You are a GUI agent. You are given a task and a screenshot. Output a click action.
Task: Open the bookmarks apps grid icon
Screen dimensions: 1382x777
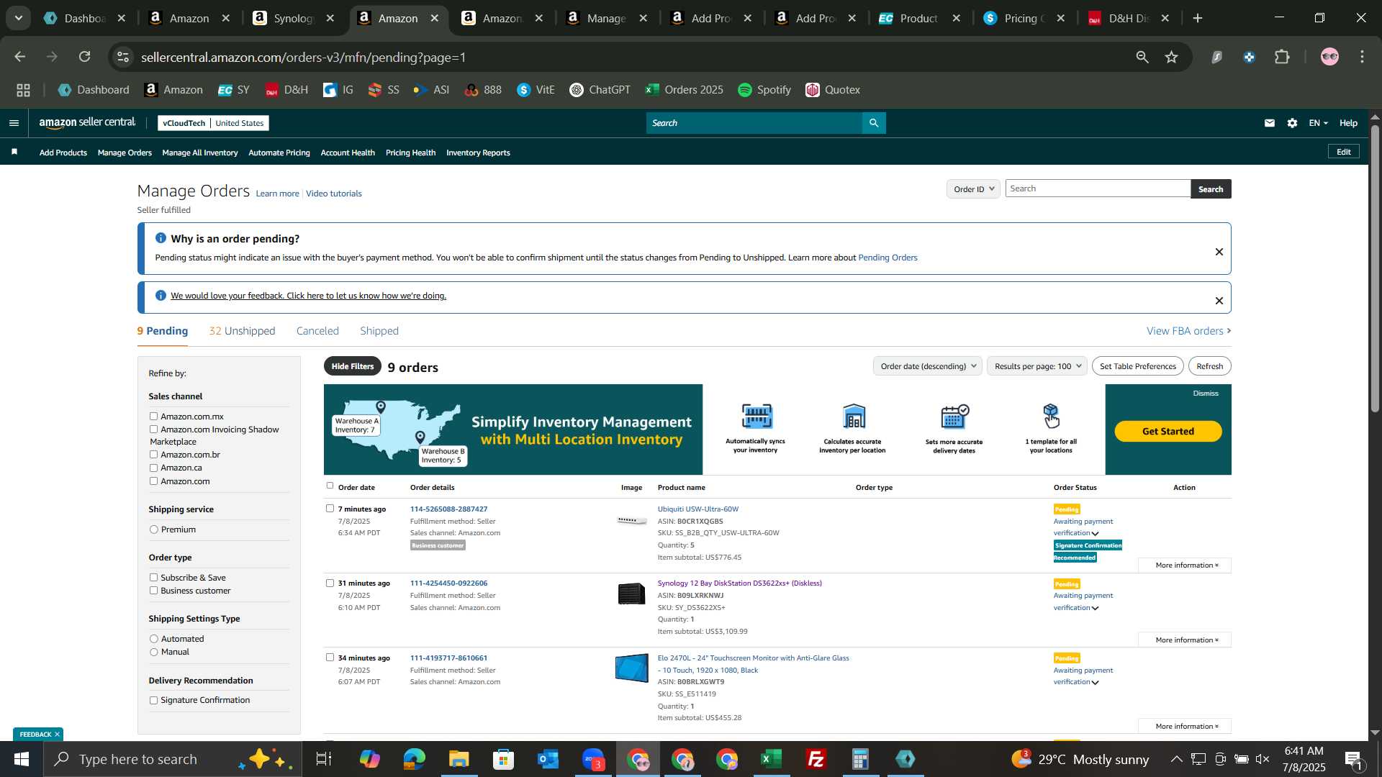click(24, 90)
